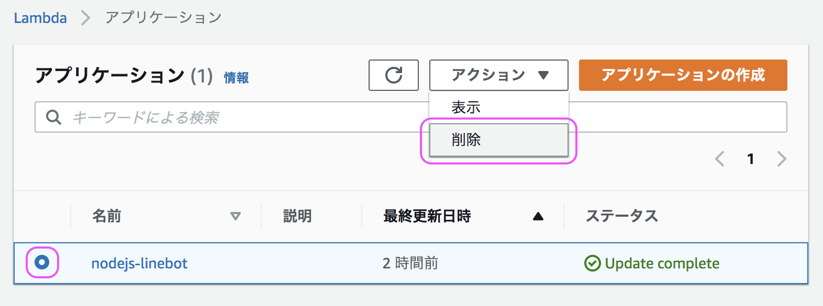Click the sort triangle on the 名前 column
823x306 pixels.
click(236, 216)
